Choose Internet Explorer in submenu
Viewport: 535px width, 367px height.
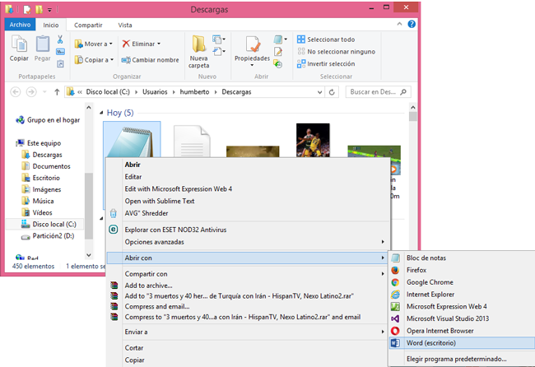click(462, 295)
